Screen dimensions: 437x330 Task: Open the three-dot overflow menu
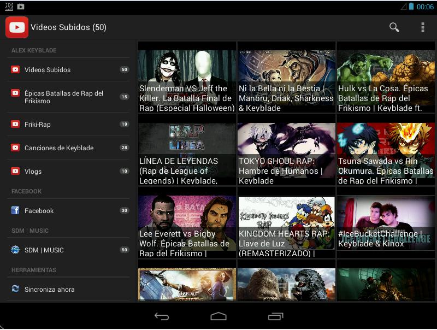coord(422,27)
